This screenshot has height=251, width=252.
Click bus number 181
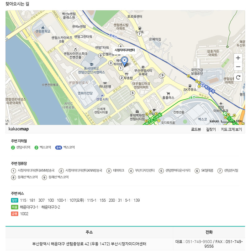coord(32,200)
